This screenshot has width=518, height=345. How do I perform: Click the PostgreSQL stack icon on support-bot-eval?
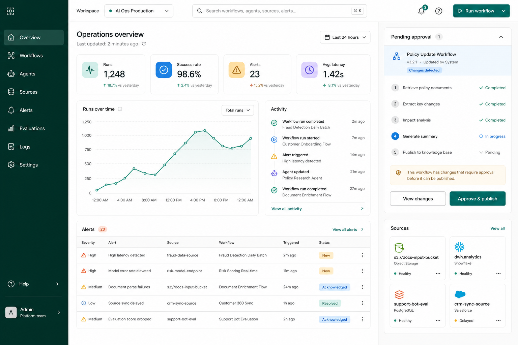399,294
